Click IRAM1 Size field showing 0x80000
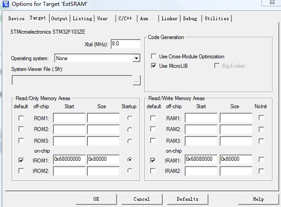 [236, 159]
